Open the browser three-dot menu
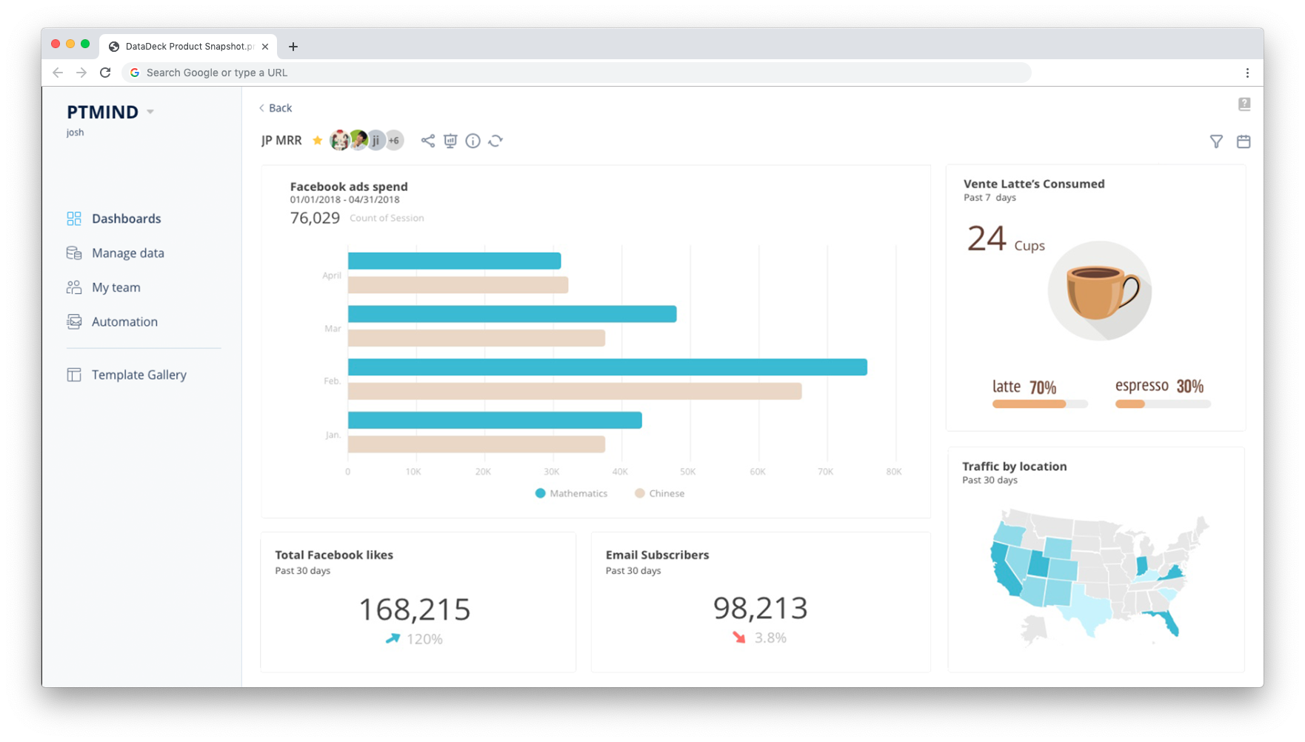Viewport: 1305px width, 742px height. point(1247,73)
